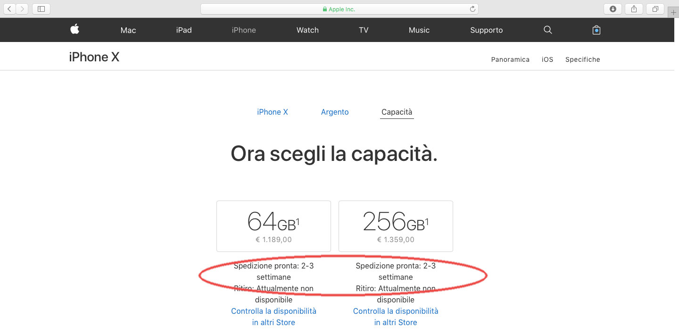The height and width of the screenshot is (335, 679).
Task: Switch to the Mac menu item
Action: [x=128, y=30]
